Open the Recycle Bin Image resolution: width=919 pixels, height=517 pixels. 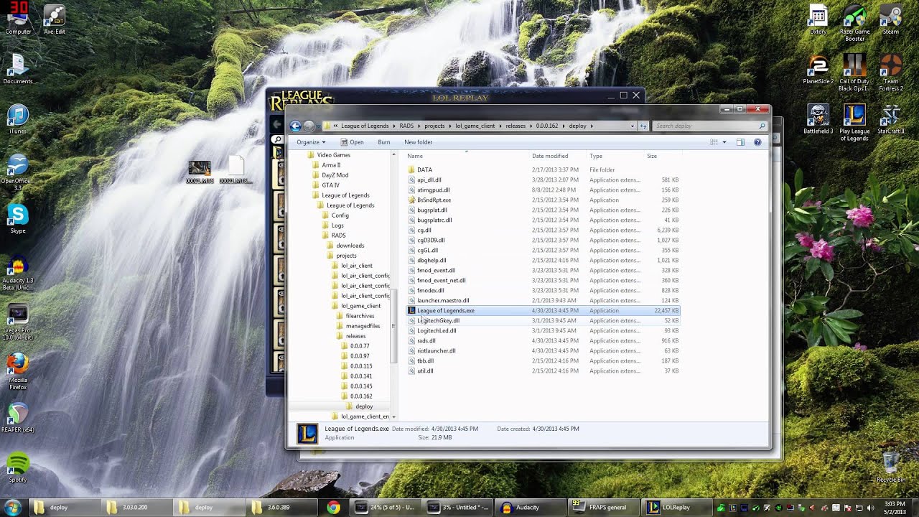point(891,466)
